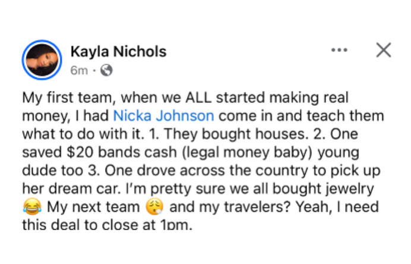This screenshot has height=264, width=411.
Task: Click the tired face emoji after 'My next team'
Action: (153, 209)
